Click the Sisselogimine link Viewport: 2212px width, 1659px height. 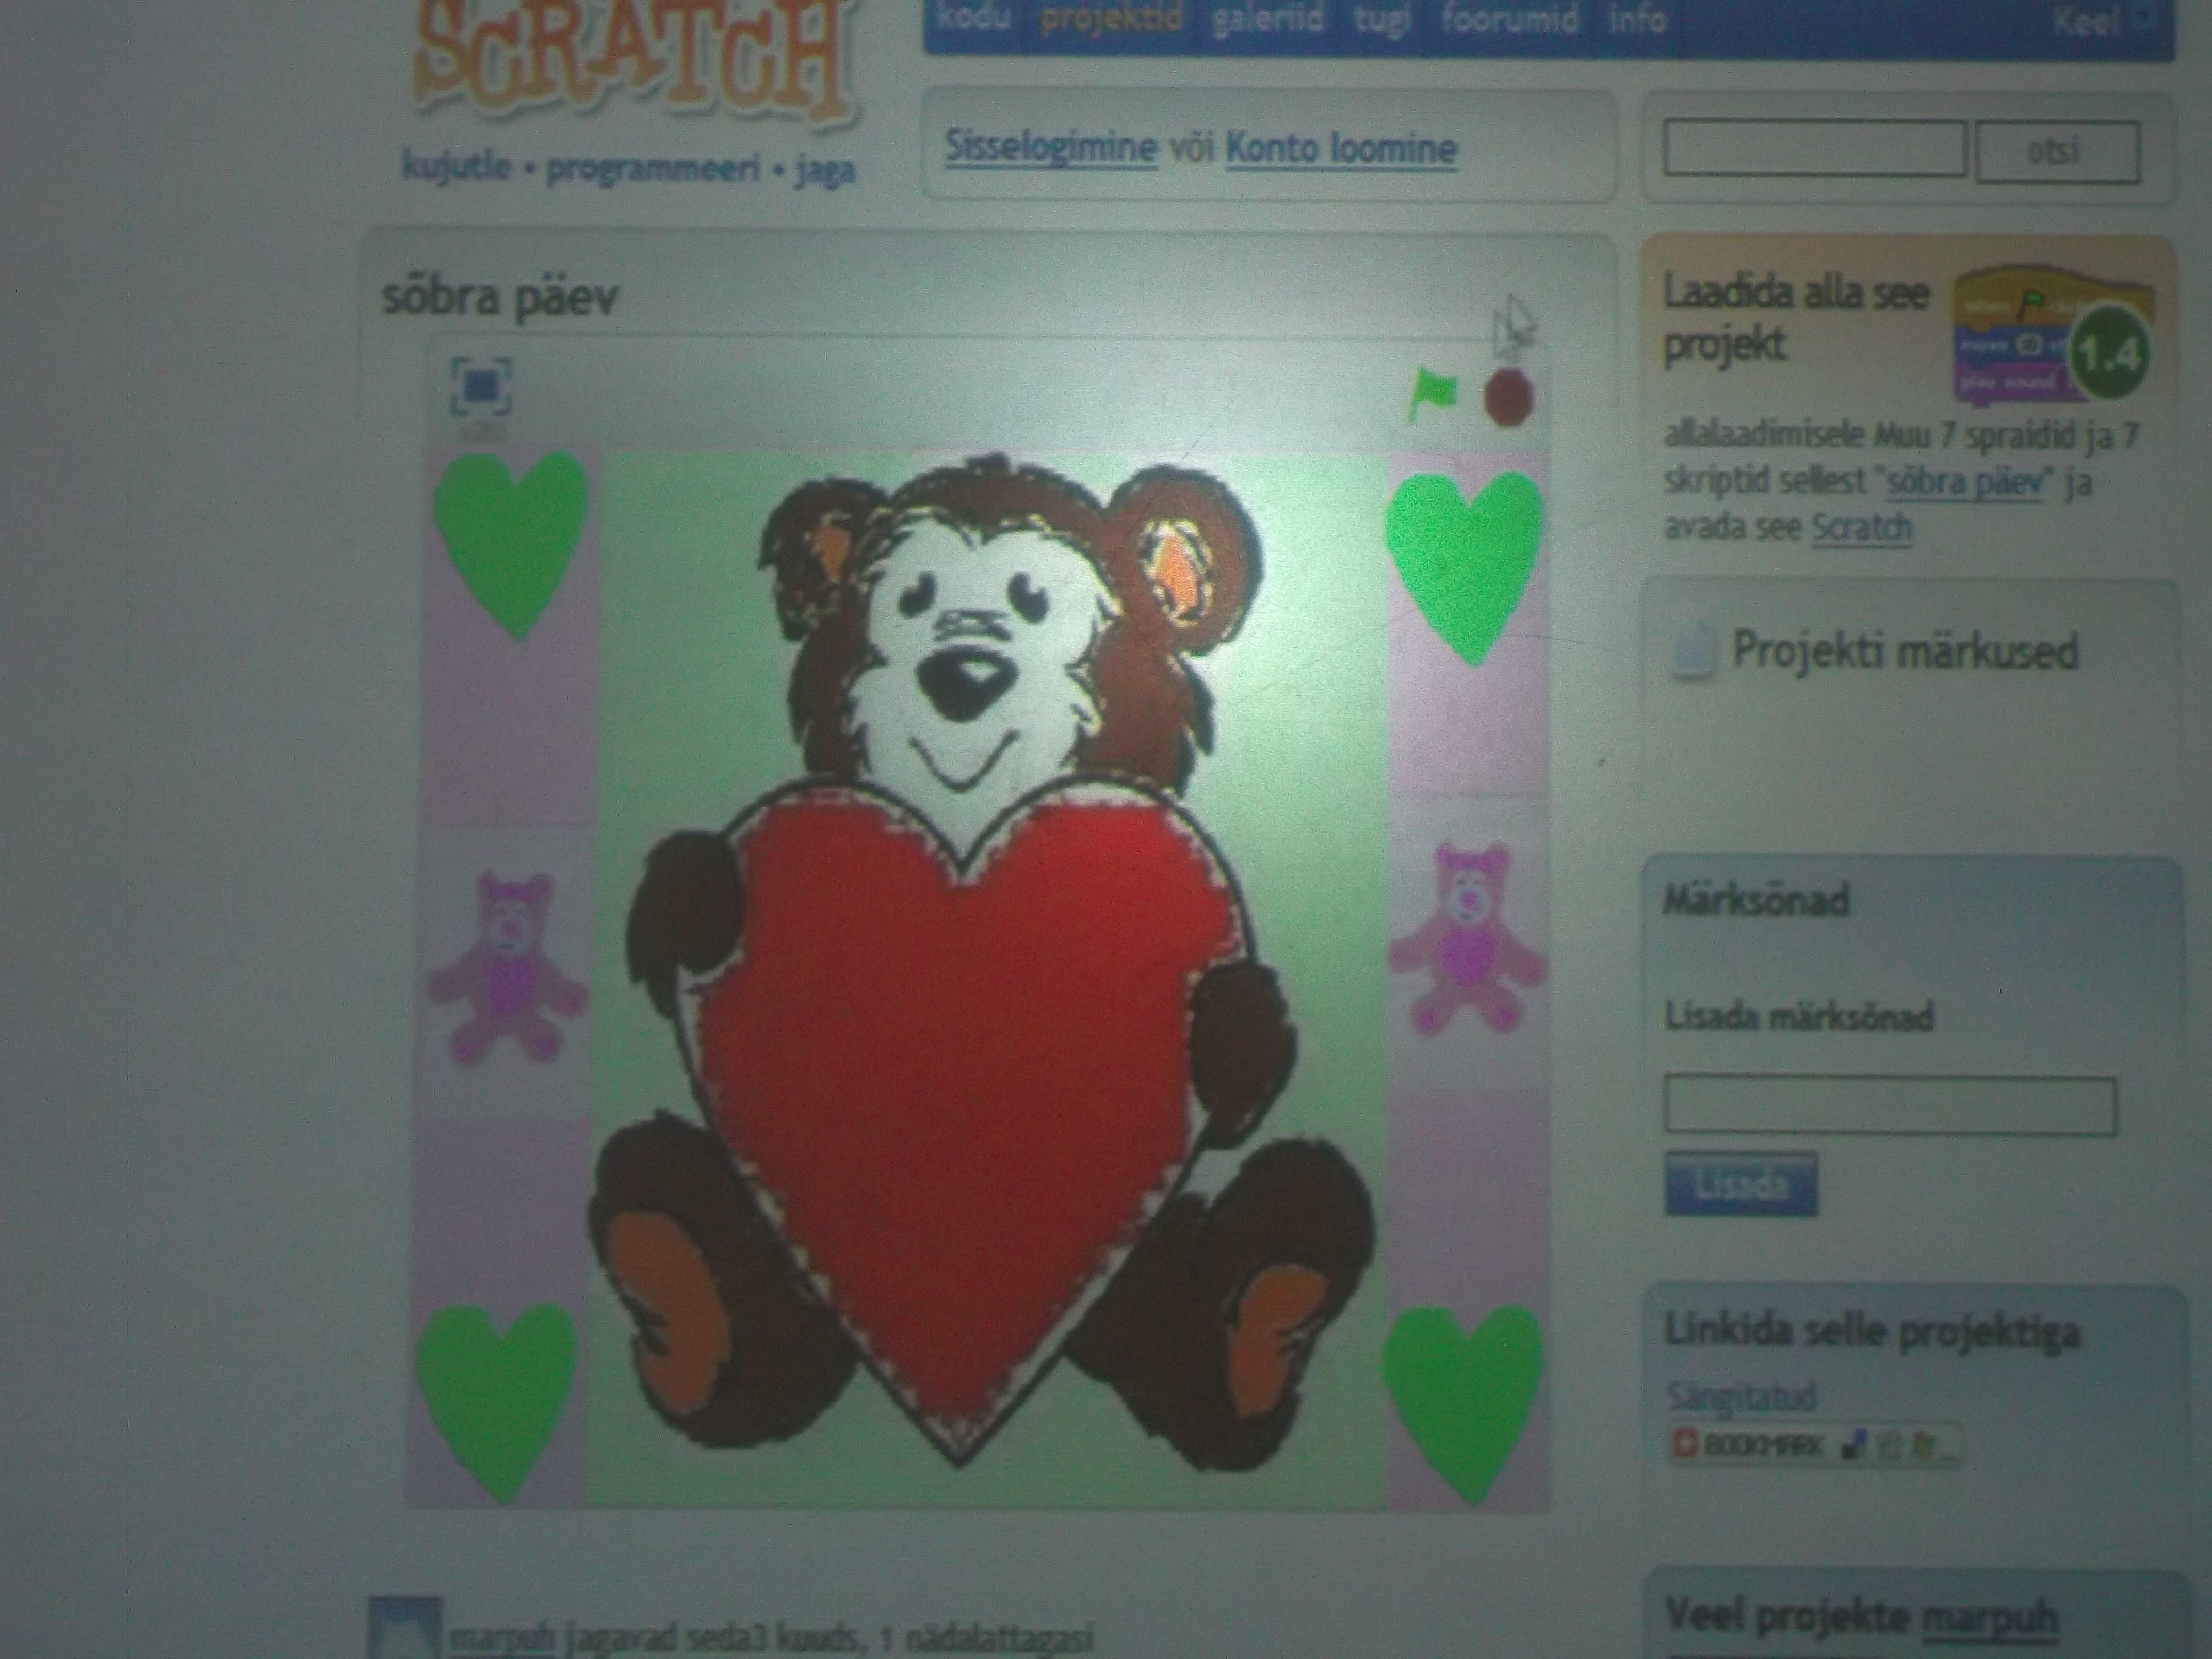[1051, 149]
